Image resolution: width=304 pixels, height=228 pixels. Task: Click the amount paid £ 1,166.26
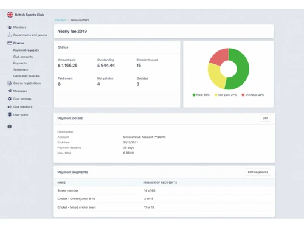(x=67, y=66)
